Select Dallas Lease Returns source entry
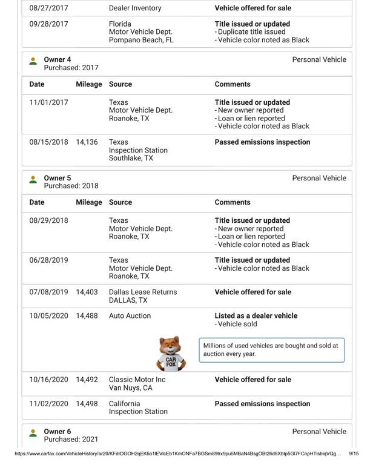The width and height of the screenshot is (373, 465). [x=143, y=296]
